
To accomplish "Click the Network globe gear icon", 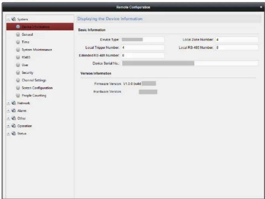I will pyautogui.click(x=14, y=103).
